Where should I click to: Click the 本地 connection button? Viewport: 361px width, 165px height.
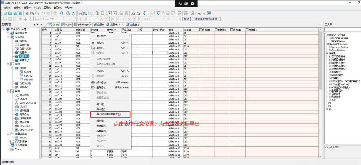click(186, 19)
